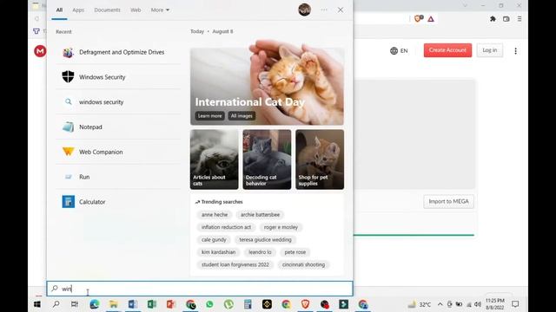Open Brave browser from taskbar

(305, 304)
